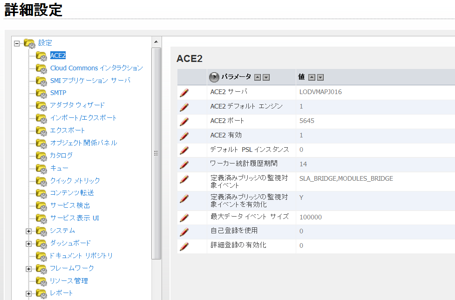Select ACE2 in the settings tree
Viewport: 455px width, 300px height.
pyautogui.click(x=58, y=55)
